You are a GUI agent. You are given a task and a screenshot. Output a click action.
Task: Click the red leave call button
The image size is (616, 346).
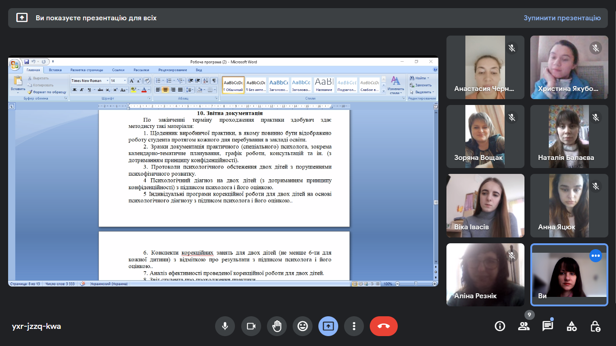[383, 326]
